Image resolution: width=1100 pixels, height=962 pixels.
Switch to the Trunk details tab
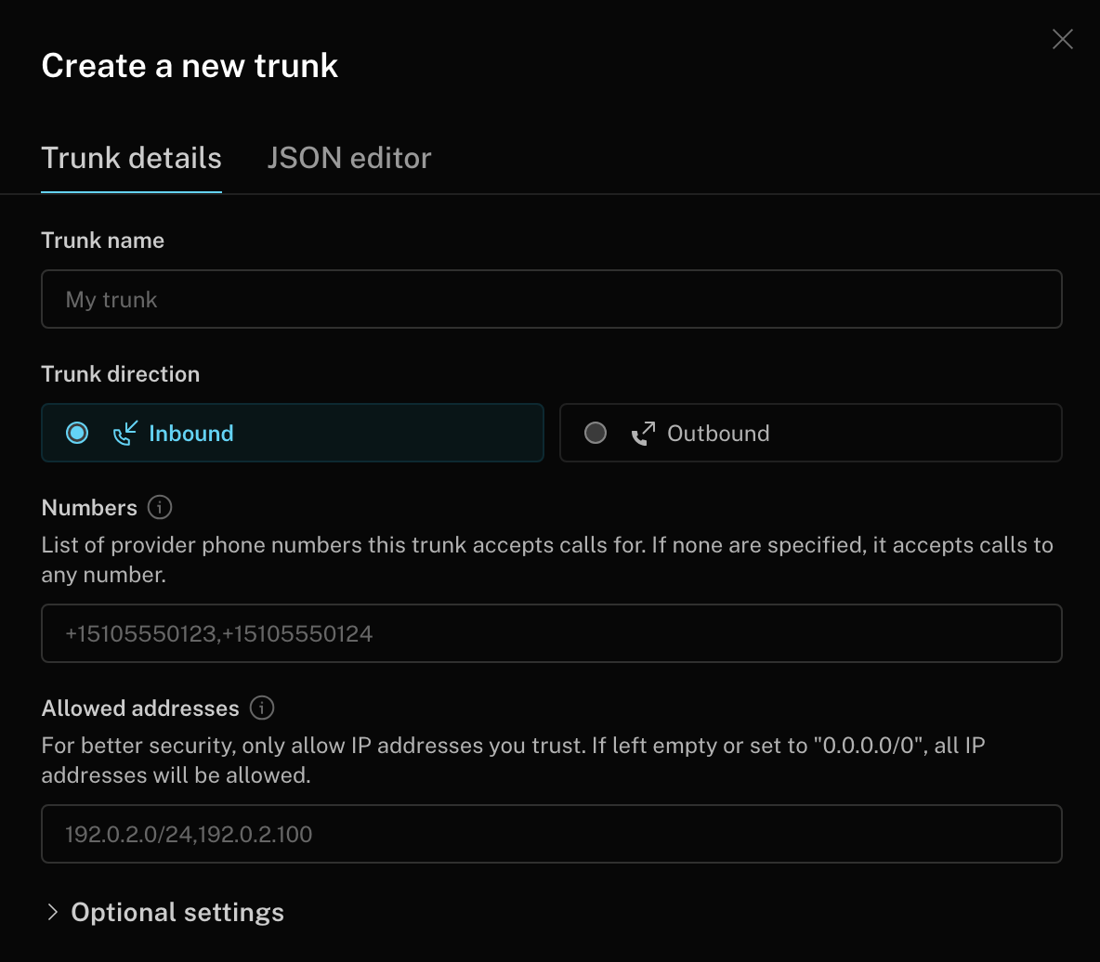coord(131,158)
